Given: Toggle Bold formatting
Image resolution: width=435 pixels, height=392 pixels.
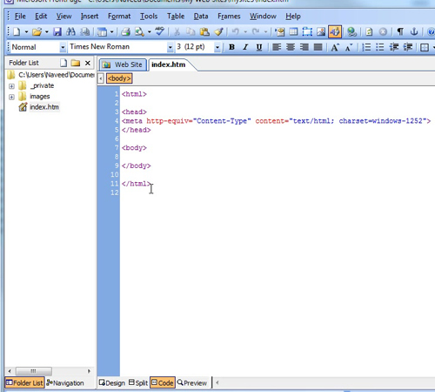Looking at the screenshot, I should point(231,47).
